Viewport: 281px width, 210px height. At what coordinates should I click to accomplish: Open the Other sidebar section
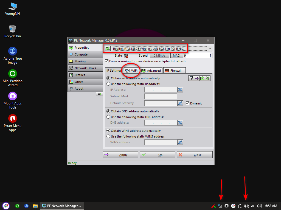[x=85, y=82]
